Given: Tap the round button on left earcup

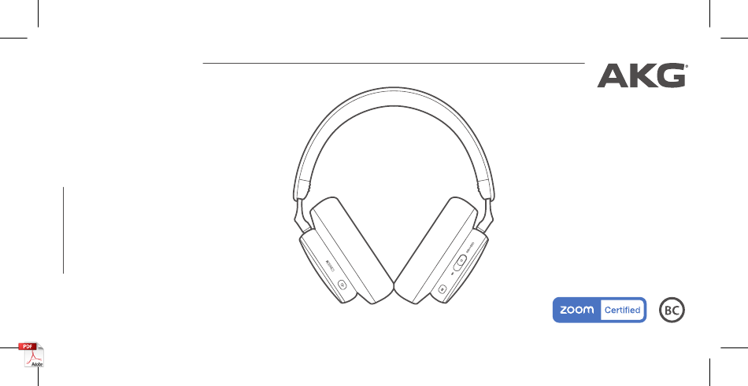Looking at the screenshot, I should (x=342, y=285).
